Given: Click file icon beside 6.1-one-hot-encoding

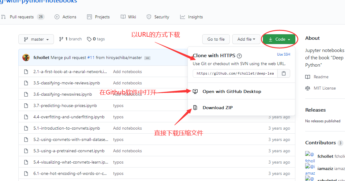Looking at the screenshot, I should [x=26, y=174].
